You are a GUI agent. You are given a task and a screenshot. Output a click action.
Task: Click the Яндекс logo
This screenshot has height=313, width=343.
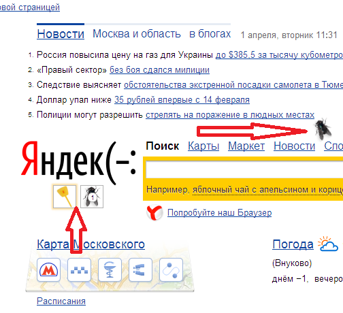coord(78,162)
